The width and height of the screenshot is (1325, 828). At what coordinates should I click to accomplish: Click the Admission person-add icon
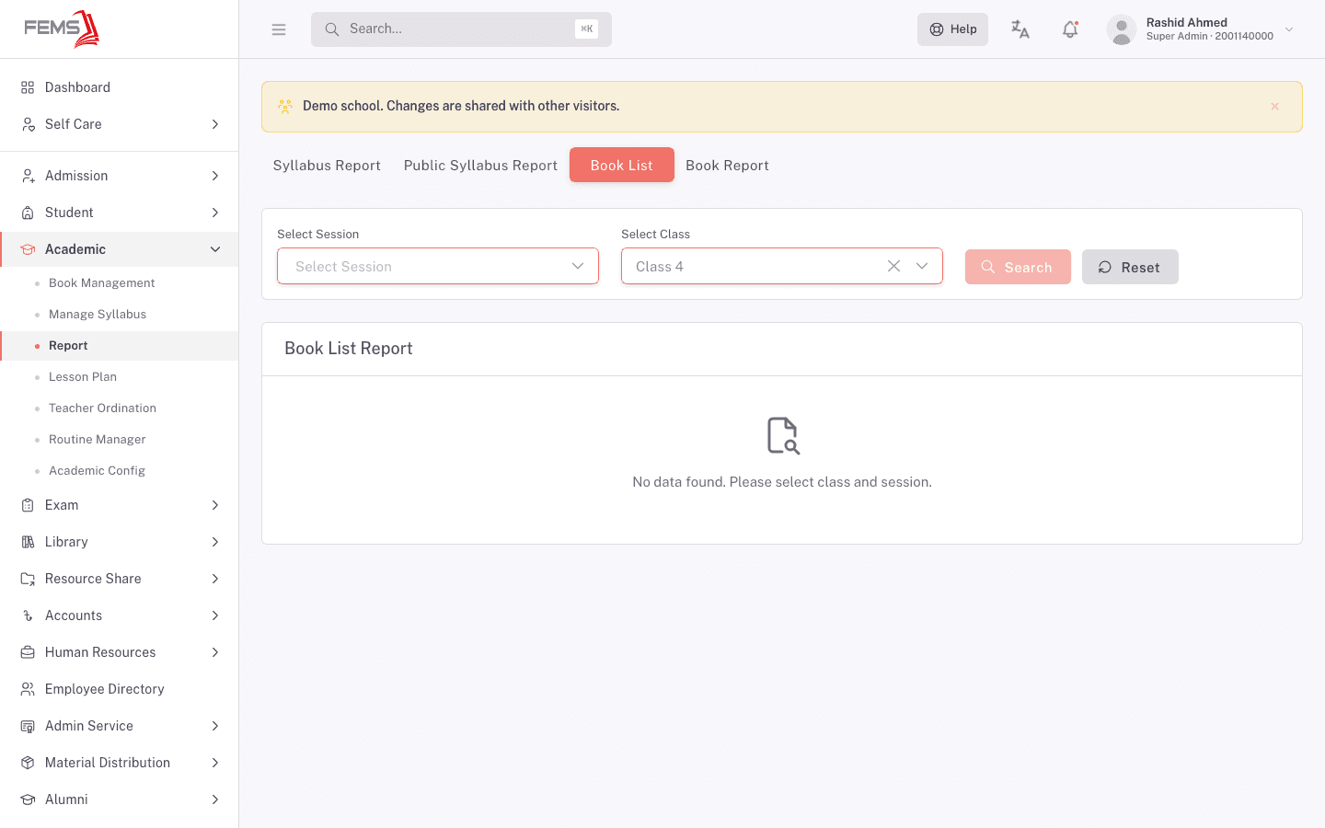pyautogui.click(x=28, y=176)
